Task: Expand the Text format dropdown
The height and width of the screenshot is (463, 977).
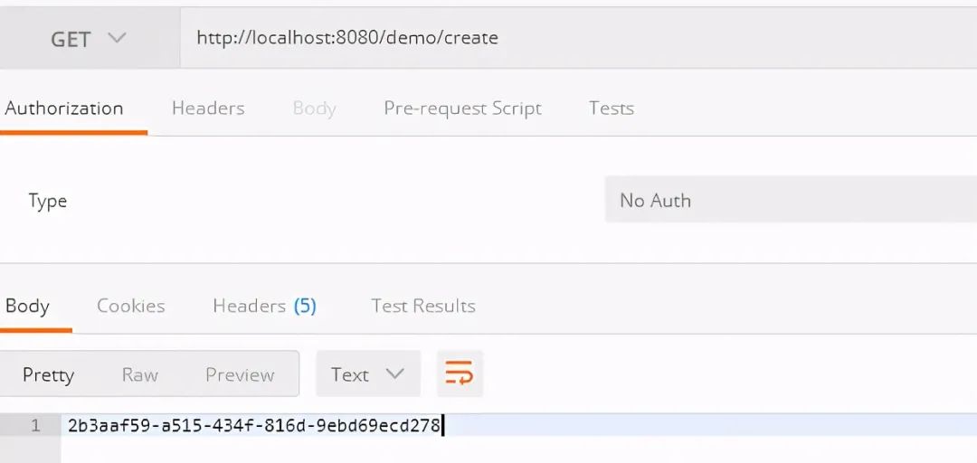Action: [x=367, y=374]
